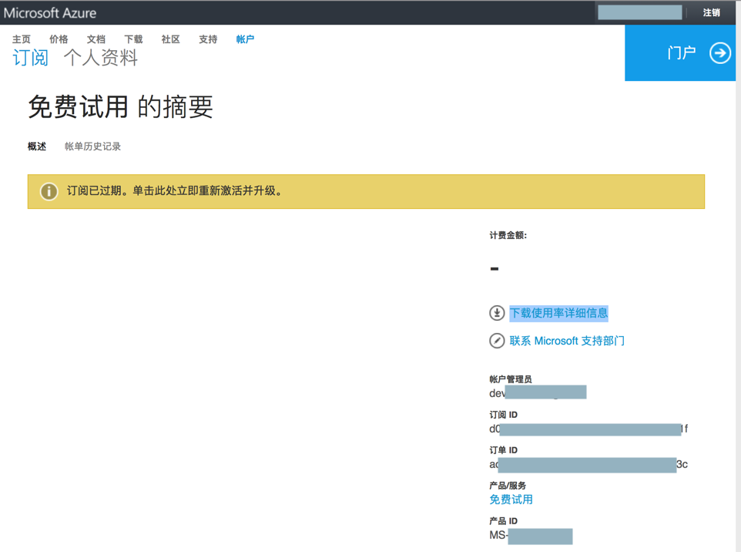This screenshot has height=552, width=741.
Task: Open the 主页 menu item
Action: pyautogui.click(x=22, y=39)
